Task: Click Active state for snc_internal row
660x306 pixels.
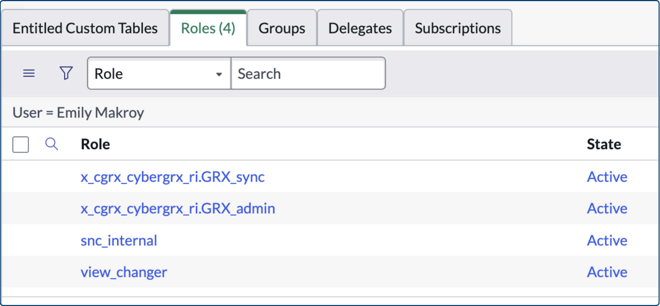Action: pyautogui.click(x=607, y=240)
